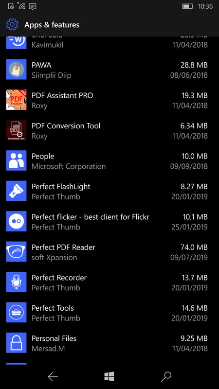The image size is (219, 389).
Task: Open the PDF Assistant PRO icon
Action: 16,100
